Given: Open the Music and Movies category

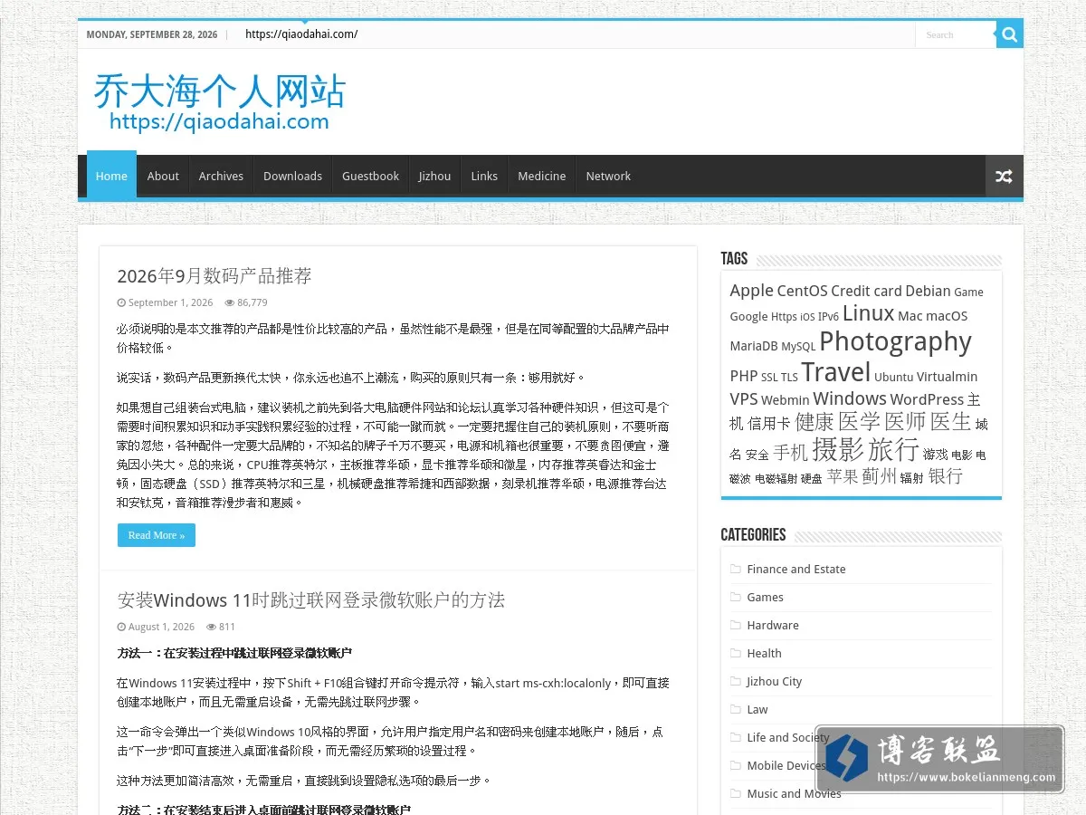Looking at the screenshot, I should 794,793.
